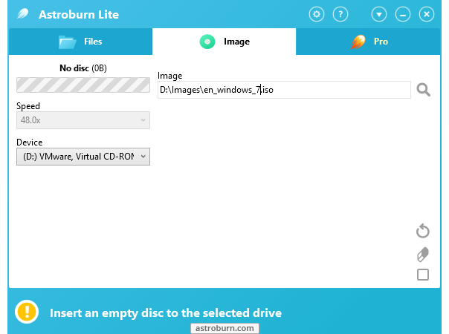Open settings via the gear icon
This screenshot has width=449, height=334.
(x=317, y=14)
